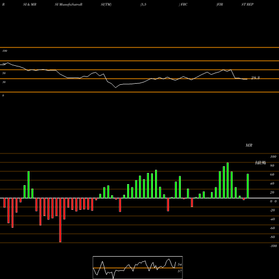This screenshot has height=279, width=279.
Task: Click the RSI line's lowest dip point
Action: click(x=116, y=88)
